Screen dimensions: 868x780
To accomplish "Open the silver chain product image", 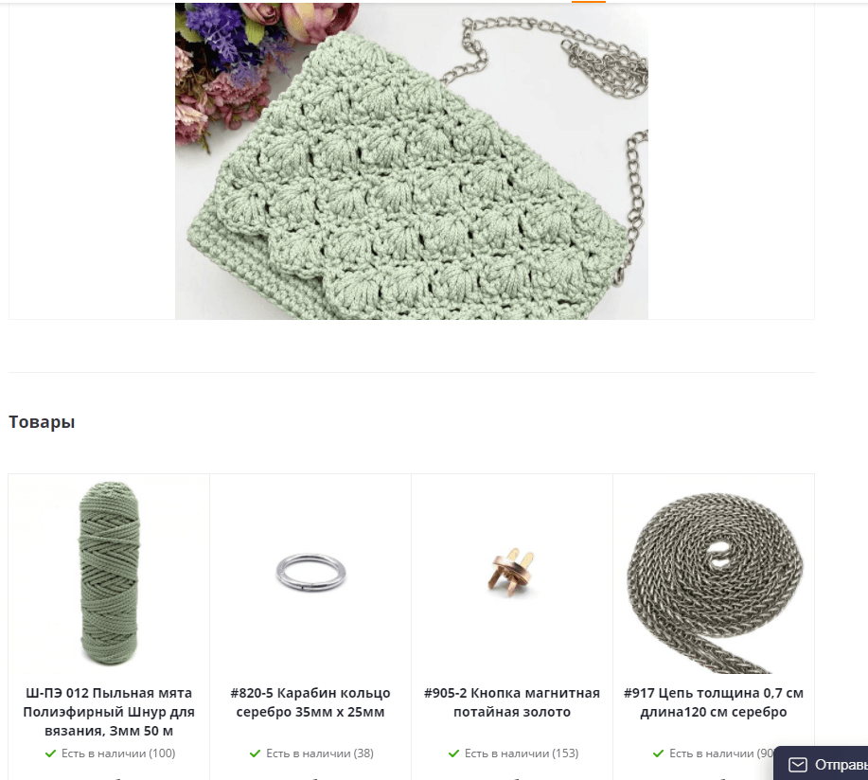I will [714, 582].
